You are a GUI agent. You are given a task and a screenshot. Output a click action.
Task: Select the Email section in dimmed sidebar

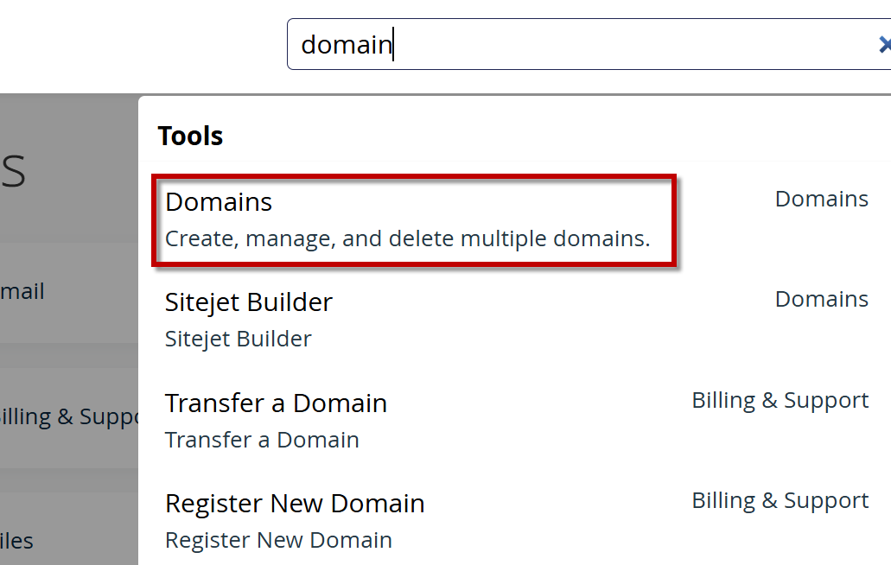point(22,292)
